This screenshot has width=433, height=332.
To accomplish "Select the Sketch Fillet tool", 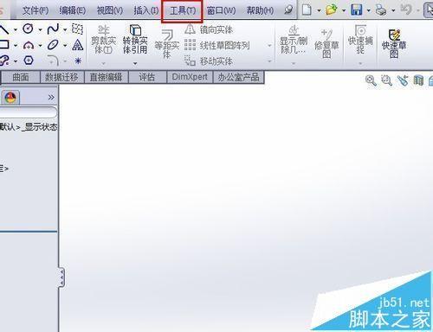I will pyautogui.click(x=53, y=61).
